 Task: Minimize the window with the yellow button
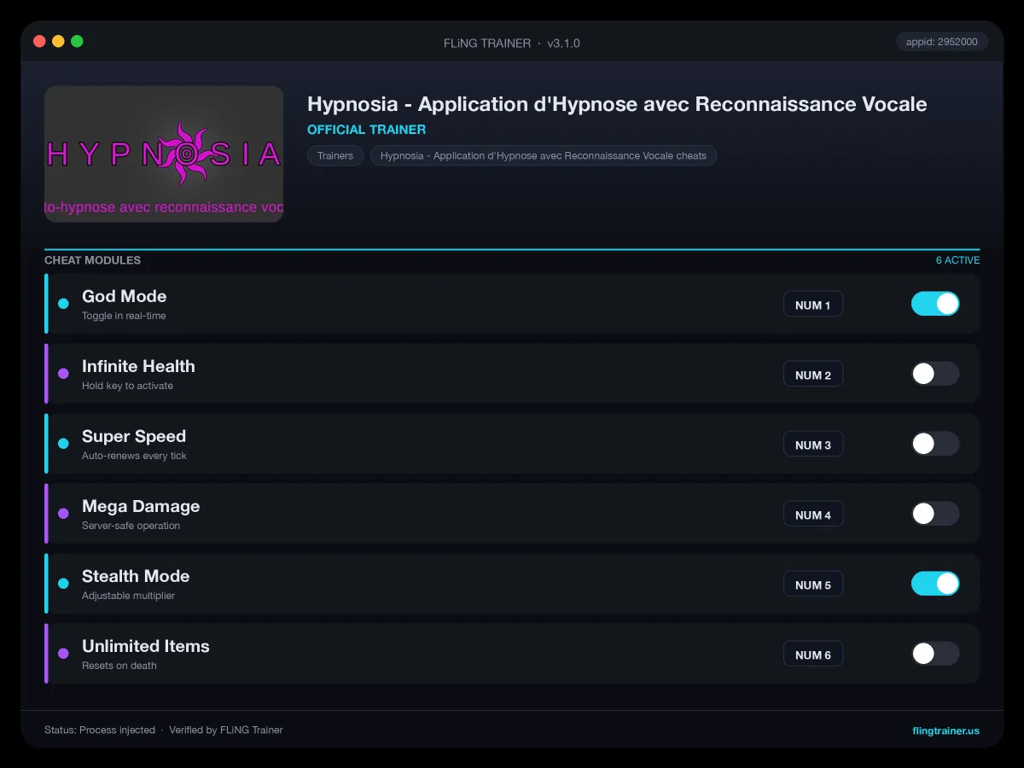(58, 41)
